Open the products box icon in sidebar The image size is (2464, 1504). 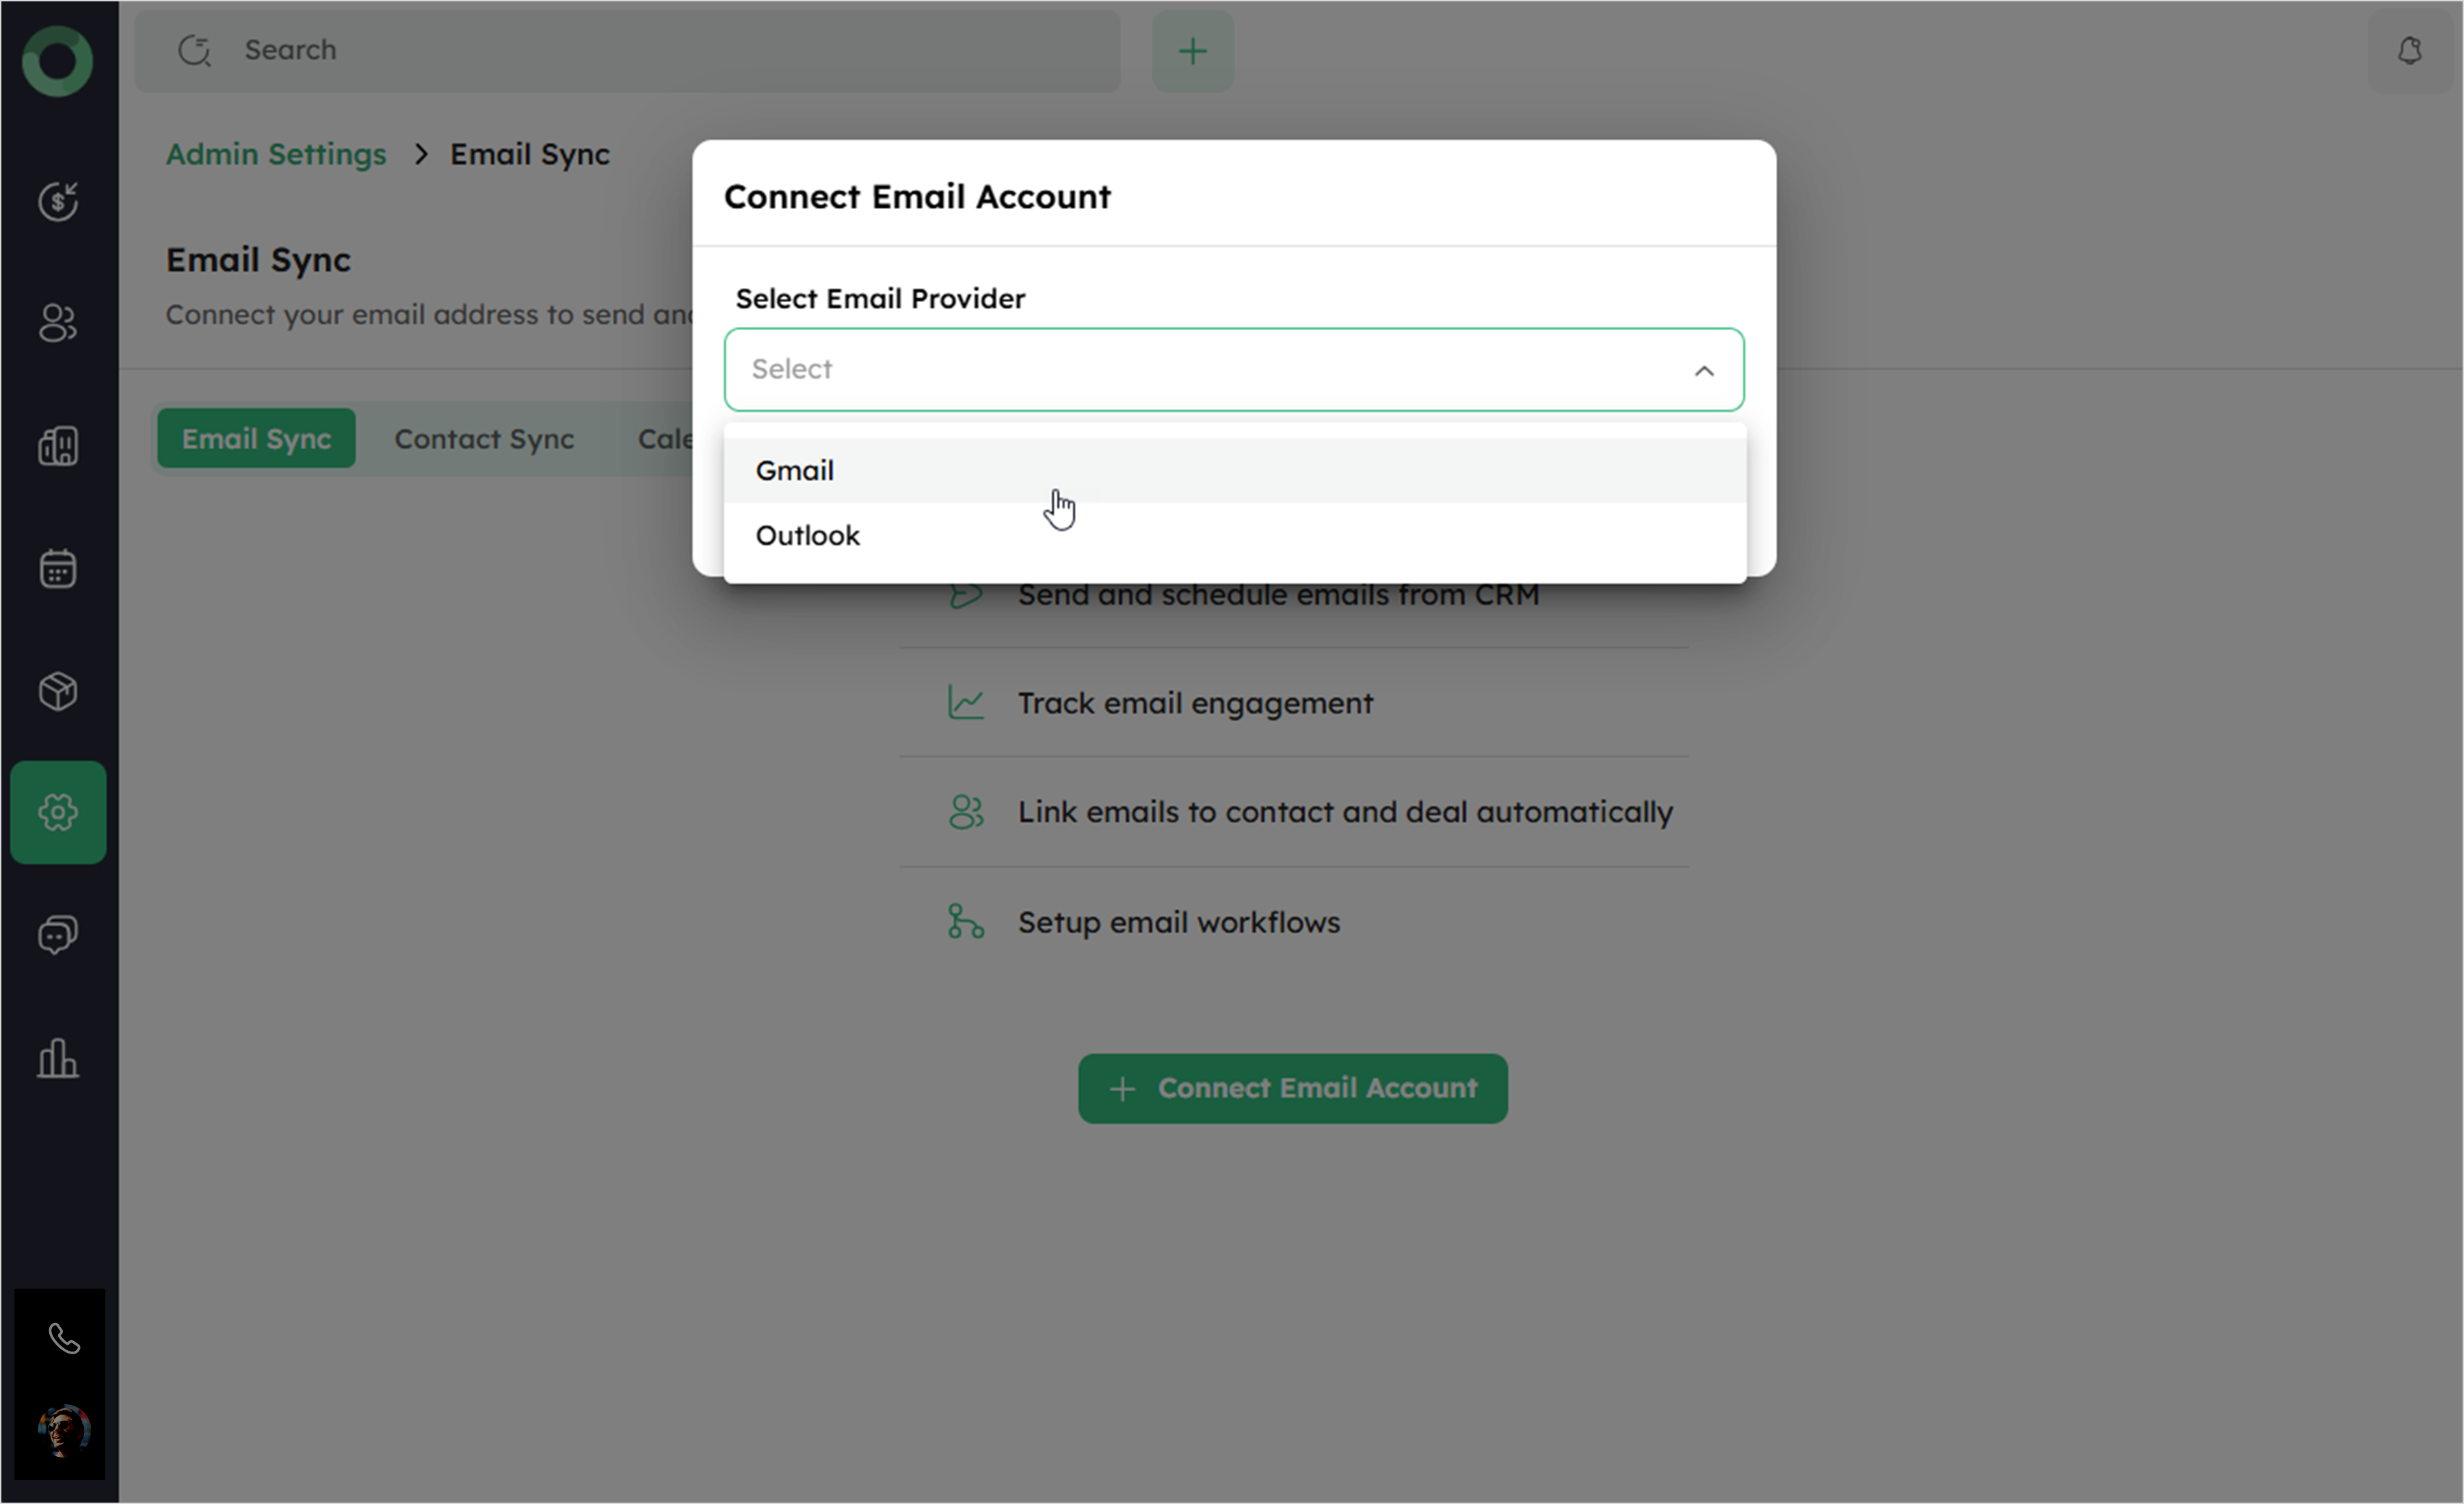(58, 690)
